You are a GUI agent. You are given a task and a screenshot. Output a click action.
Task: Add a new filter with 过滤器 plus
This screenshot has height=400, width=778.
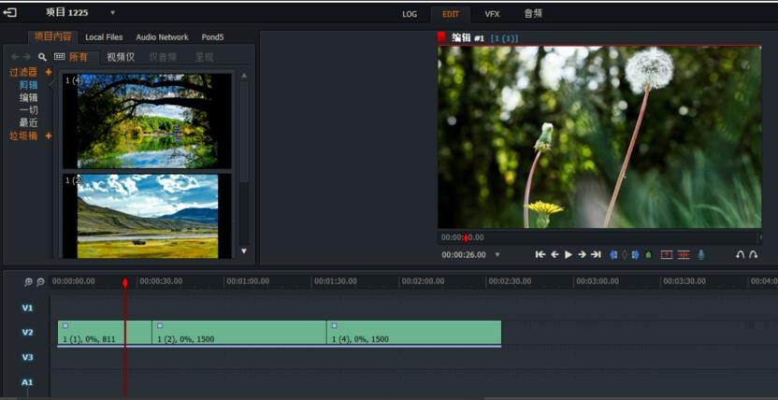49,72
